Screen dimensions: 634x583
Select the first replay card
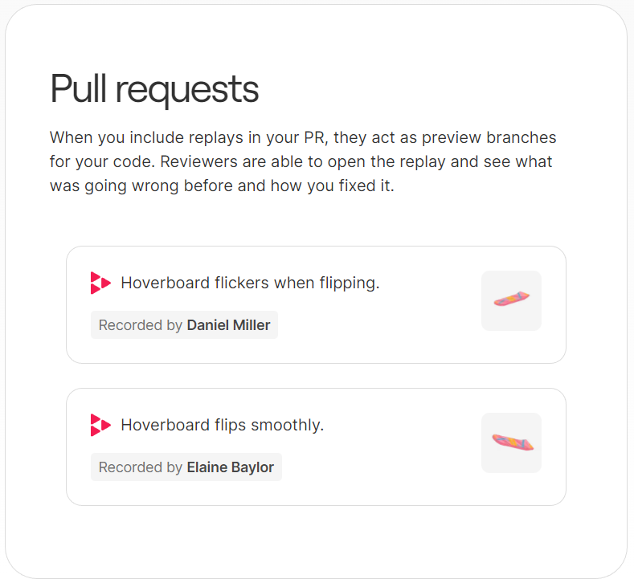pyautogui.click(x=316, y=304)
